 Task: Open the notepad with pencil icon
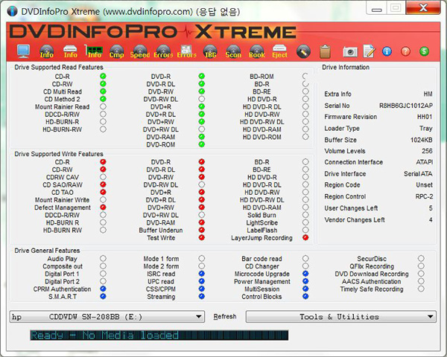pos(370,51)
